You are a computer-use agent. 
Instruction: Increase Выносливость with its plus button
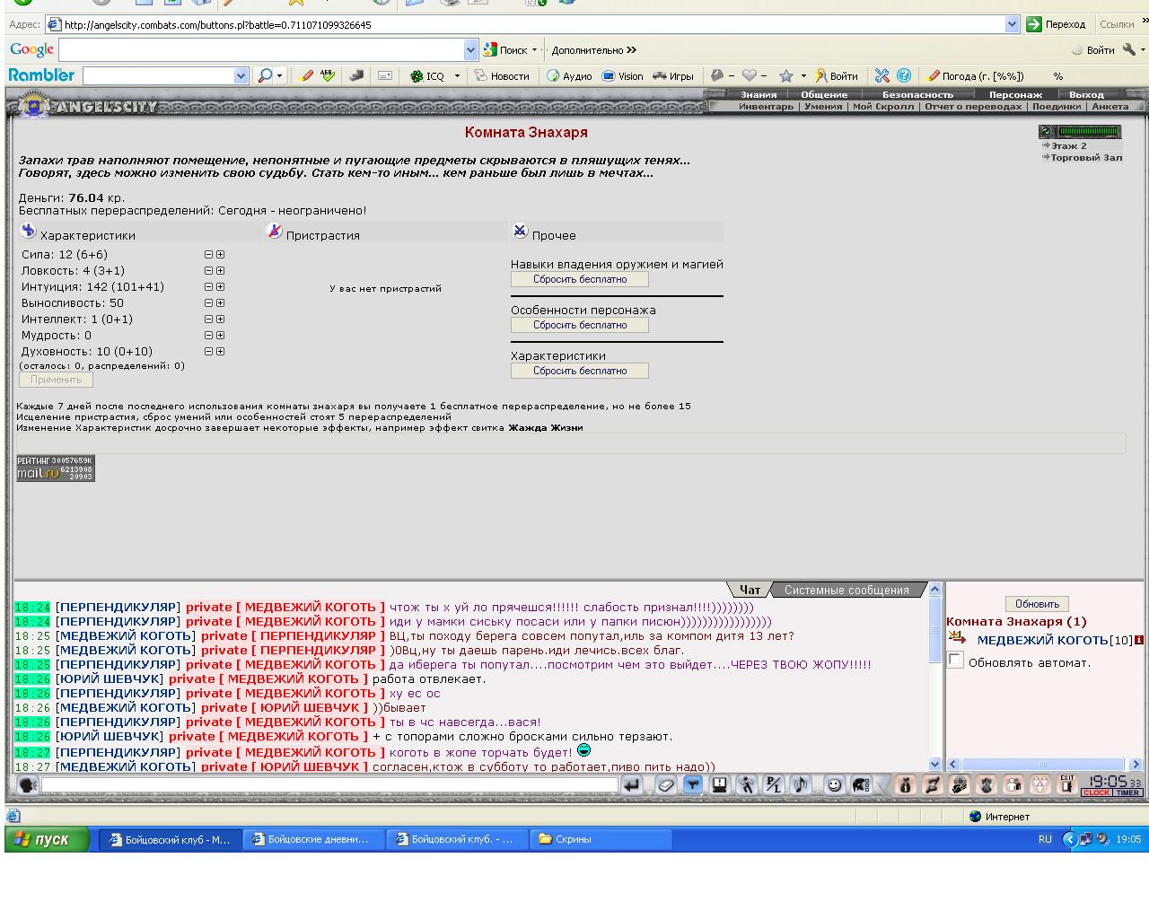click(x=220, y=303)
